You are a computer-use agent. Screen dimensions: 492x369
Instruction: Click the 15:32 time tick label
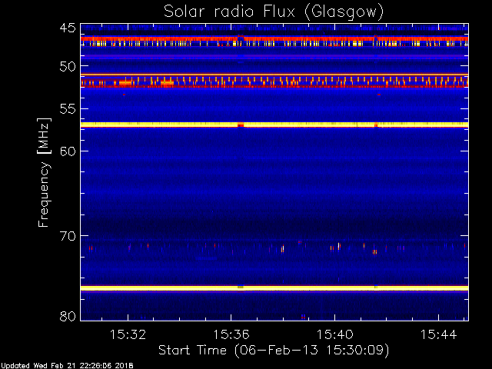pyautogui.click(x=128, y=335)
